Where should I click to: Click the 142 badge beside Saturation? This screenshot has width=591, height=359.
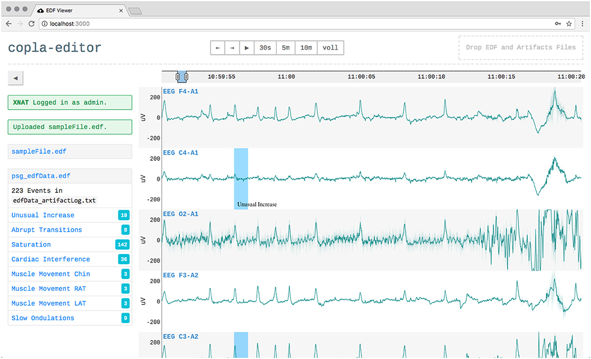coord(122,245)
